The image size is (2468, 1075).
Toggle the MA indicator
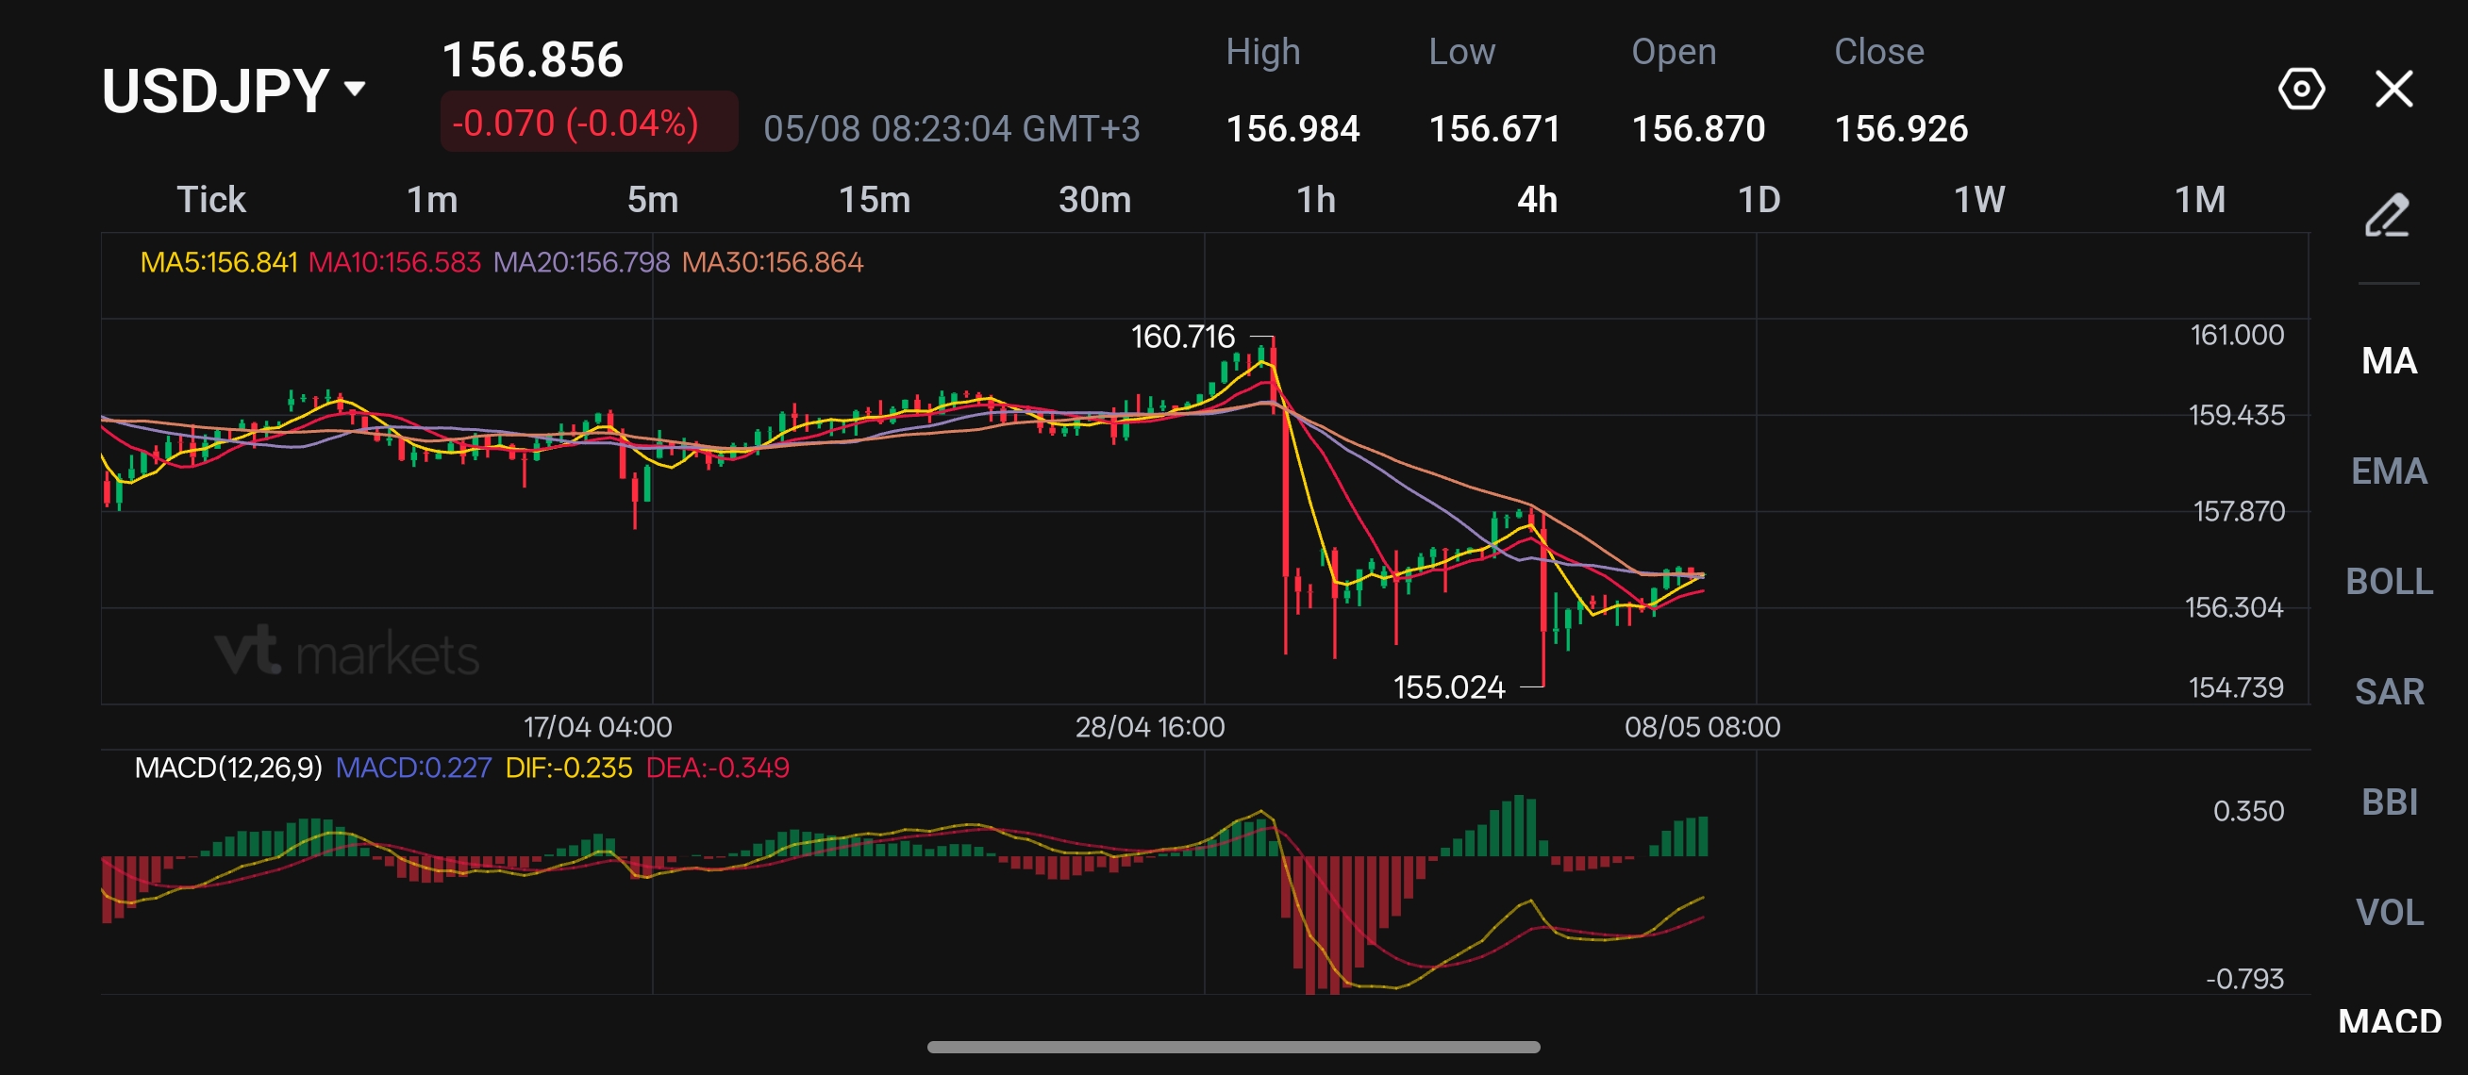pyautogui.click(x=2390, y=361)
